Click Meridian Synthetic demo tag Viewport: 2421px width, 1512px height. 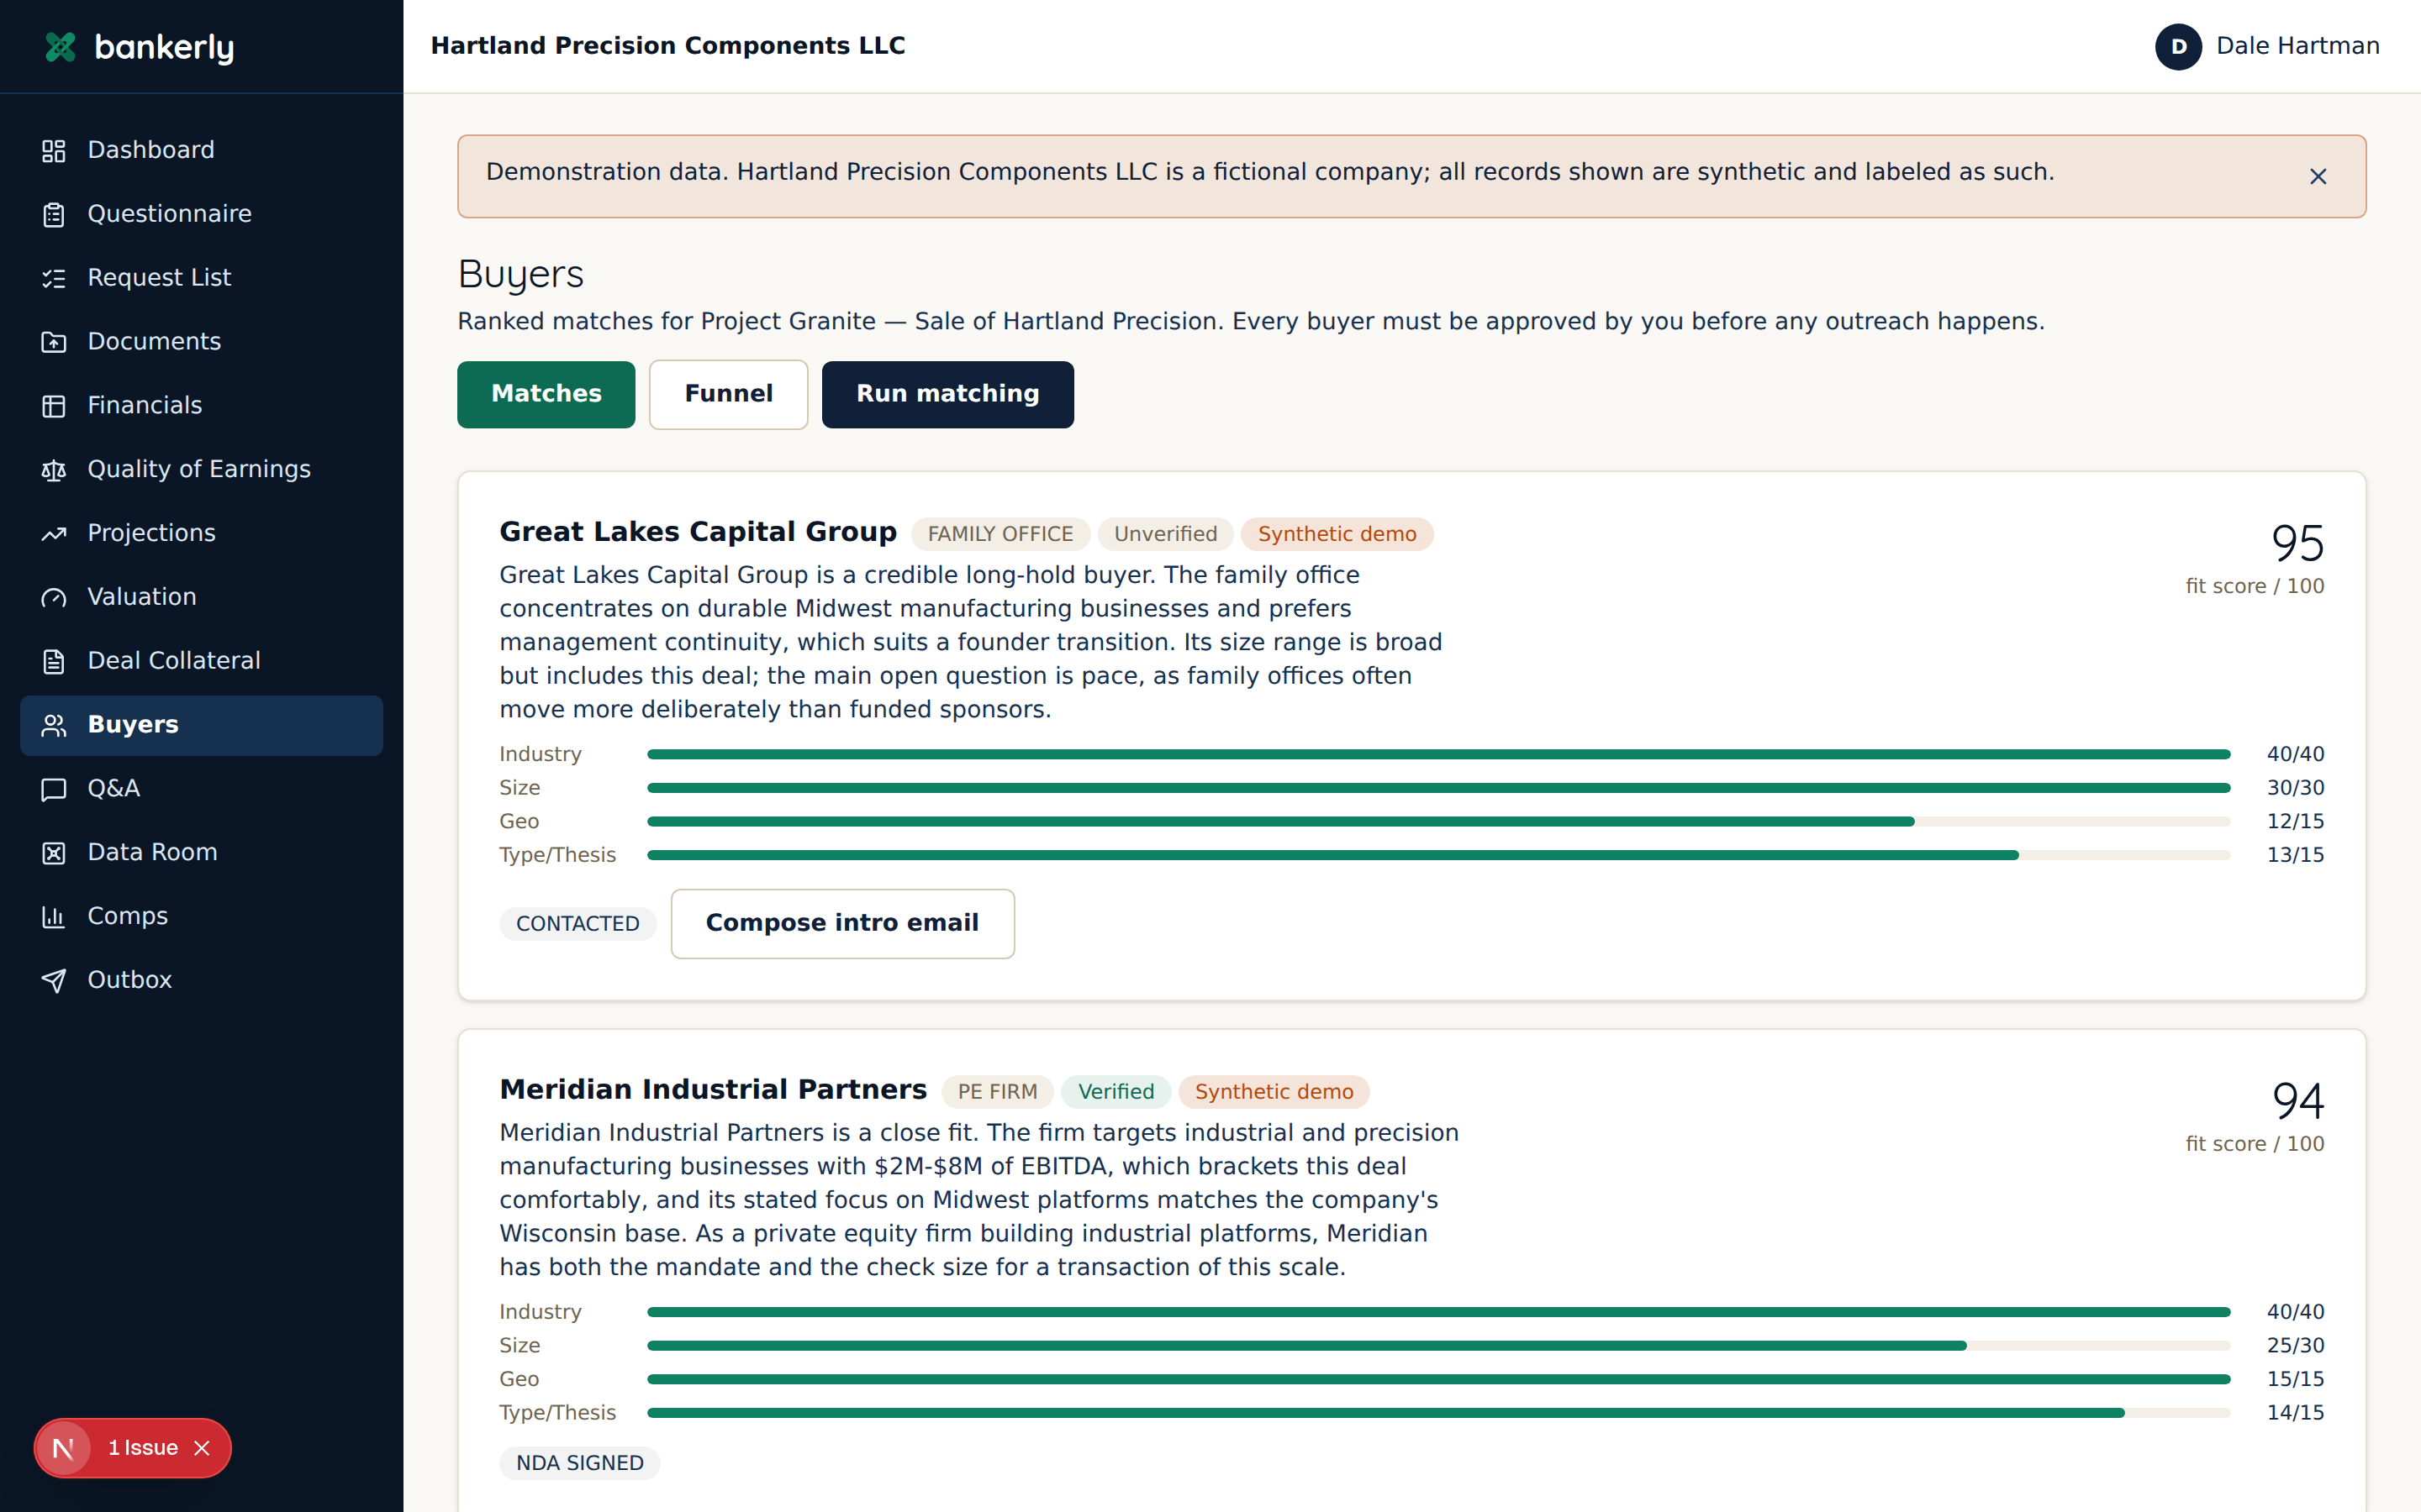[x=1274, y=1092]
